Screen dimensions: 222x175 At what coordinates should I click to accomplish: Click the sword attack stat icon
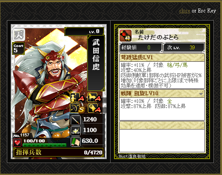tap(75, 120)
